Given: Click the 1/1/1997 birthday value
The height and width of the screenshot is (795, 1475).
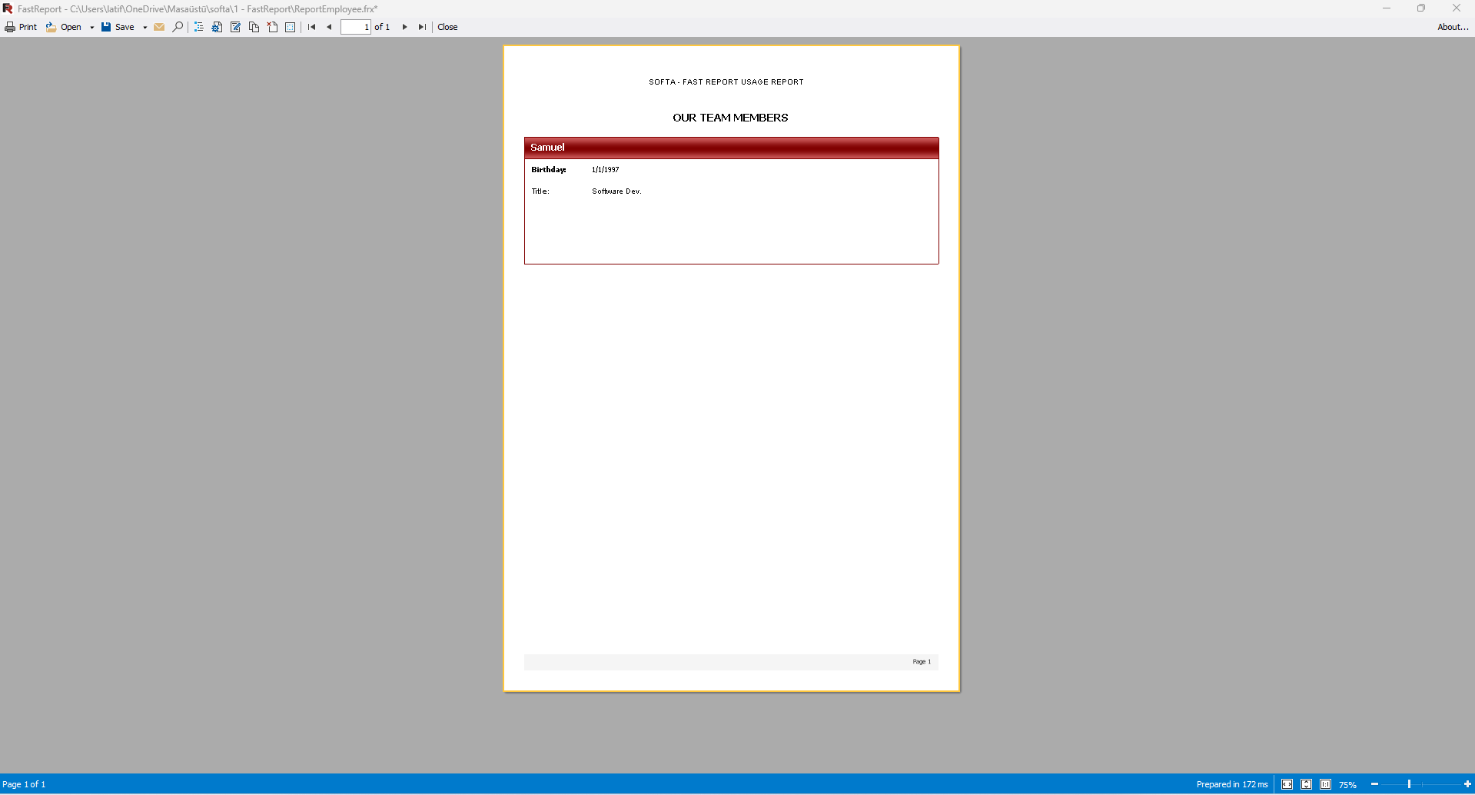Looking at the screenshot, I should pyautogui.click(x=606, y=169).
